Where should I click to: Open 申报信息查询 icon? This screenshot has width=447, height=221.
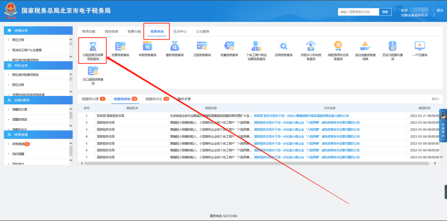pyautogui.click(x=147, y=46)
